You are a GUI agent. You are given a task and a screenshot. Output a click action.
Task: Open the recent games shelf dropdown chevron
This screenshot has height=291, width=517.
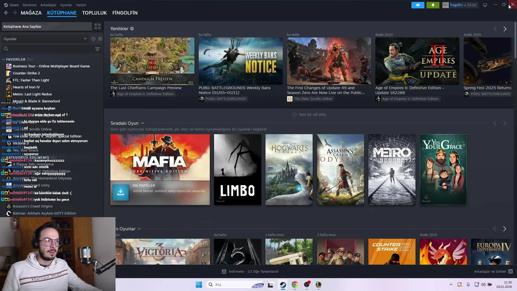pyautogui.click(x=139, y=229)
